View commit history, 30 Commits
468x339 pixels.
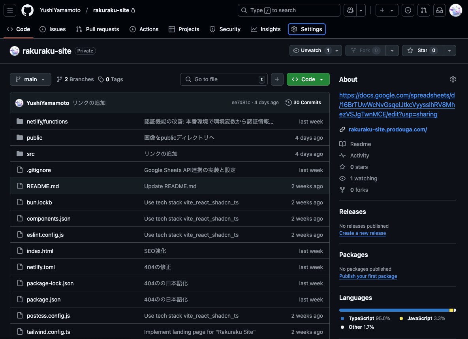tap(303, 103)
